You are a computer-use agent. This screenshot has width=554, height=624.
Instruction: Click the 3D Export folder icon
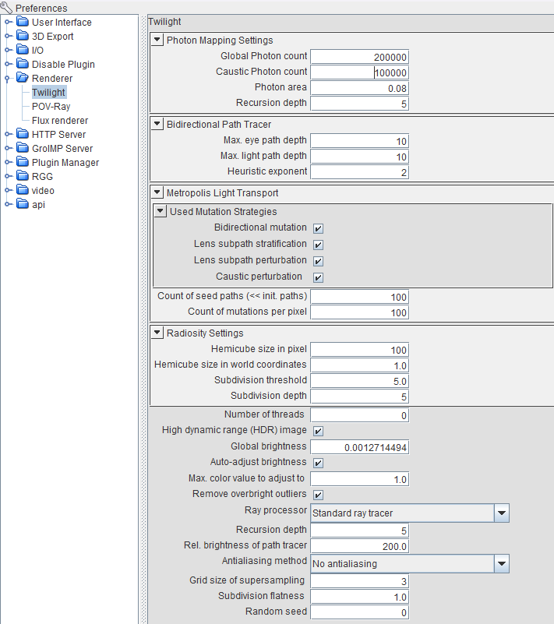click(23, 36)
